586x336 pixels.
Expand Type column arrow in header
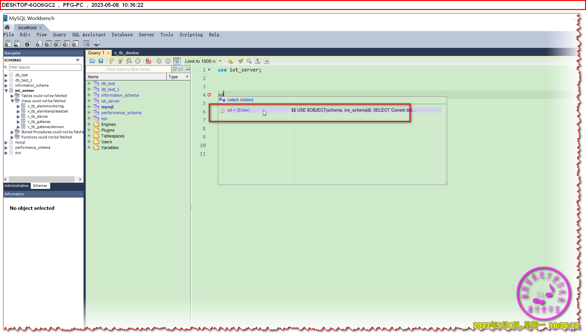(187, 77)
